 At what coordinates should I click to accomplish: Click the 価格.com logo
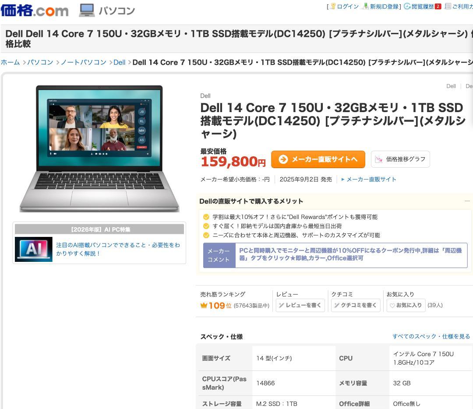[35, 11]
